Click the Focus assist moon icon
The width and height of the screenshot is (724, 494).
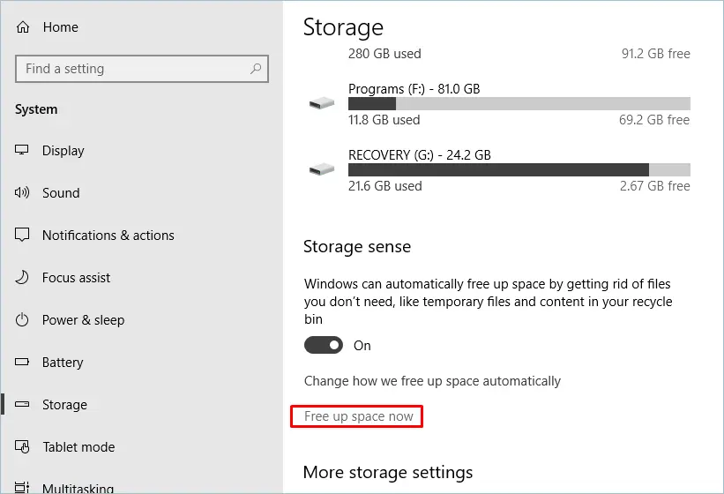click(23, 278)
